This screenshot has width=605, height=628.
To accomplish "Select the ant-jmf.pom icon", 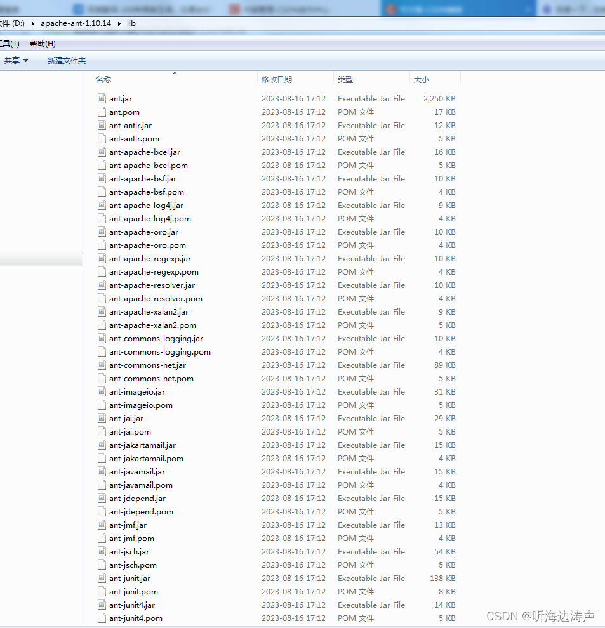I will pos(102,539).
